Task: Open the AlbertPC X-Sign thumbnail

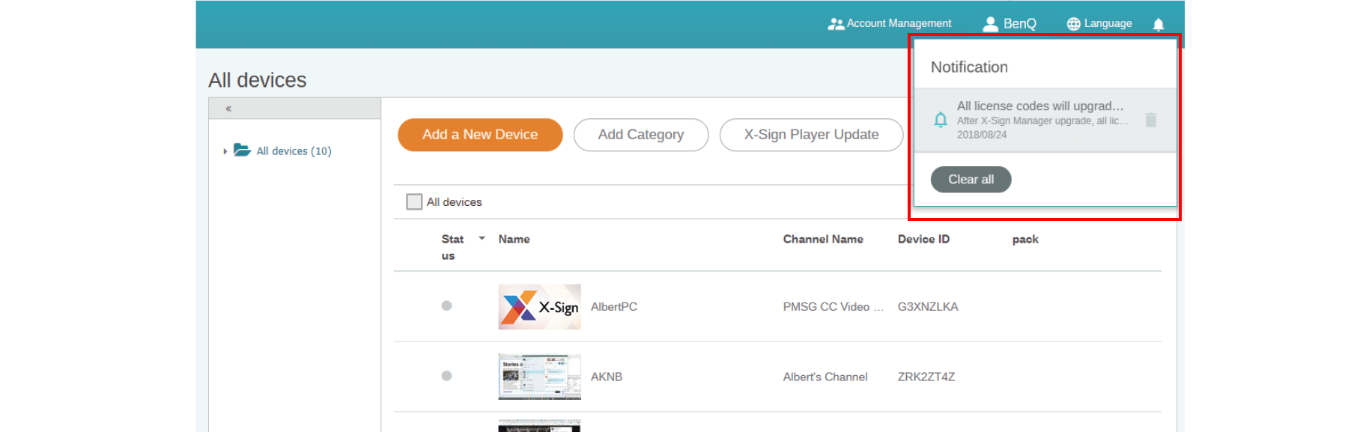Action: (x=539, y=306)
